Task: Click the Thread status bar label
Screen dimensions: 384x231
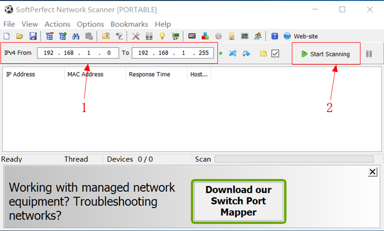Action: [x=76, y=159]
